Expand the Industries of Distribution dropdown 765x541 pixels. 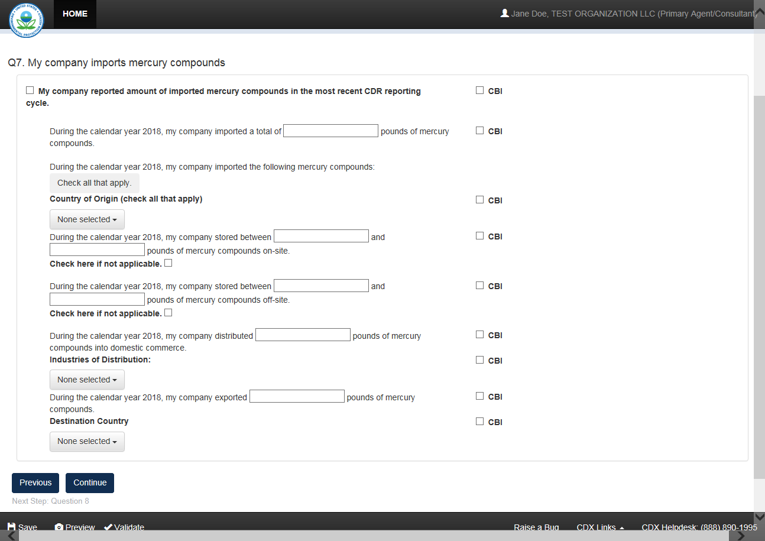[87, 380]
